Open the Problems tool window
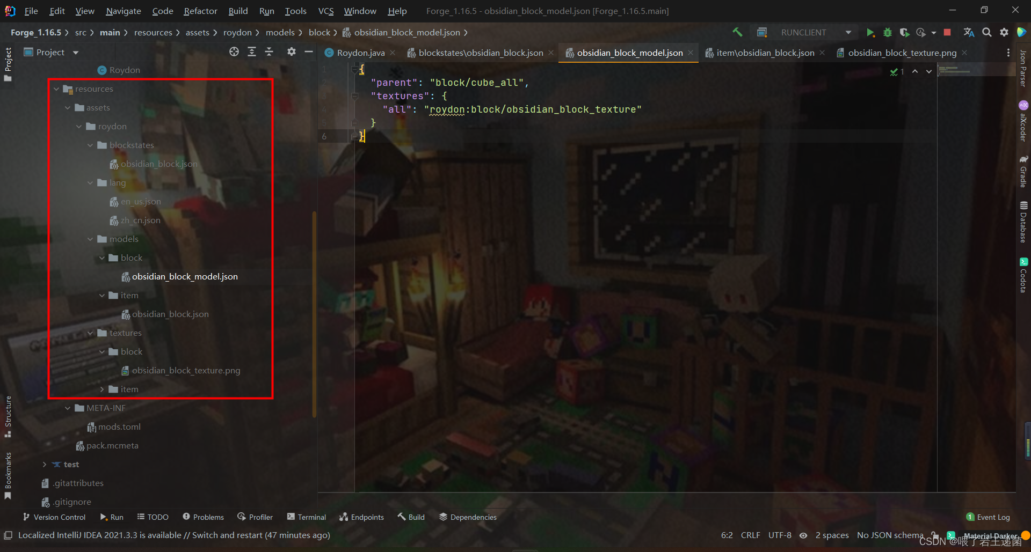 (x=203, y=517)
